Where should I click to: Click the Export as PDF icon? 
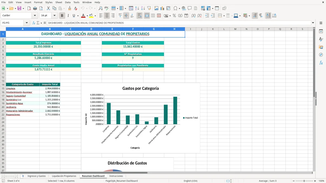coord(29,8)
